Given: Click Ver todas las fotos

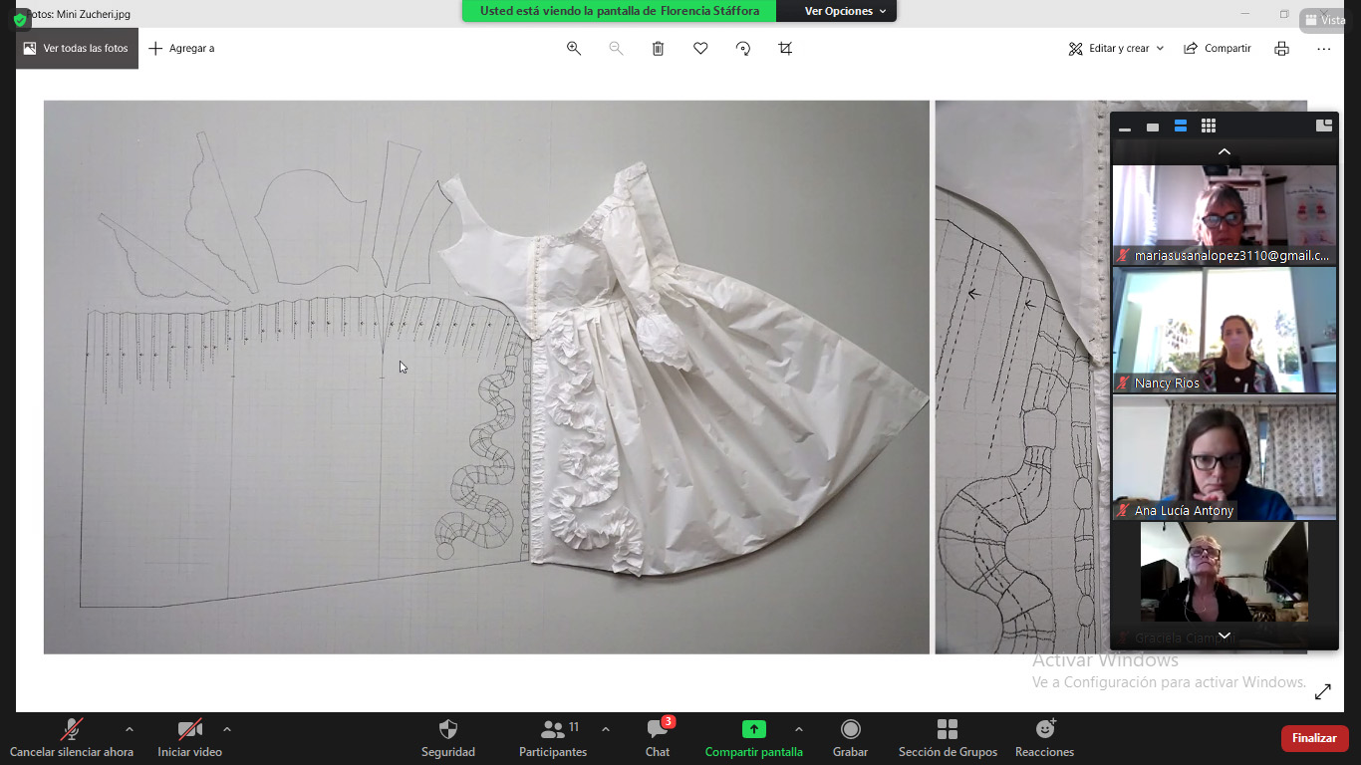Looking at the screenshot, I should point(77,48).
